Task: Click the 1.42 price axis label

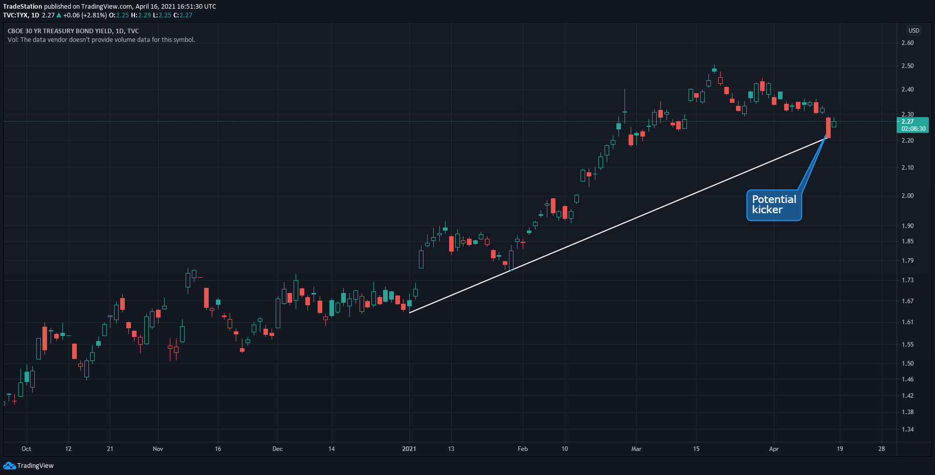Action: tap(907, 396)
